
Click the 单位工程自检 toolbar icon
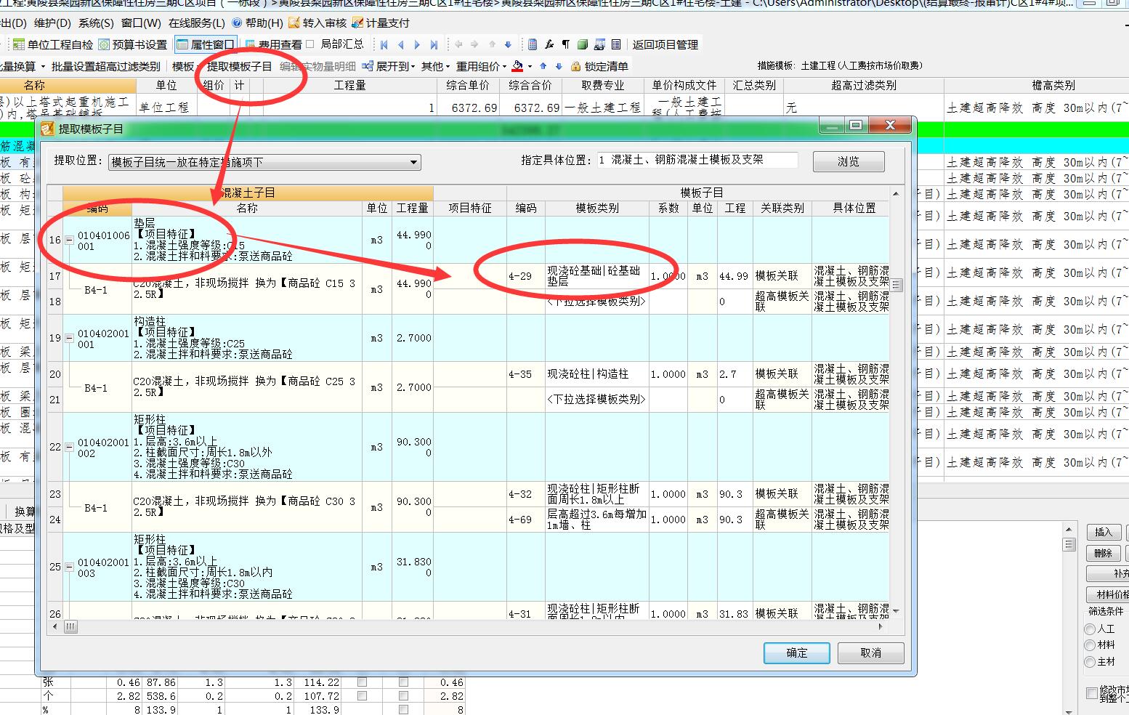[19, 44]
